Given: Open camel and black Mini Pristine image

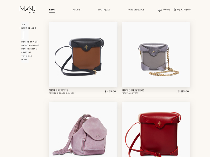Looking at the screenshot, I should (83, 55).
